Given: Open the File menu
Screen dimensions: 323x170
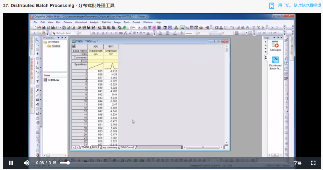Looking at the screenshot, I should coord(35,22).
